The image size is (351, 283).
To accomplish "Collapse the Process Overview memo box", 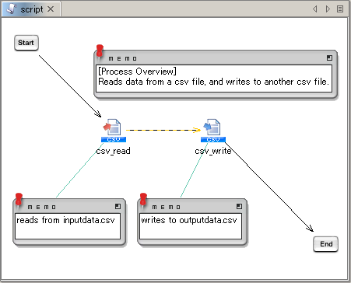I will coord(329,58).
